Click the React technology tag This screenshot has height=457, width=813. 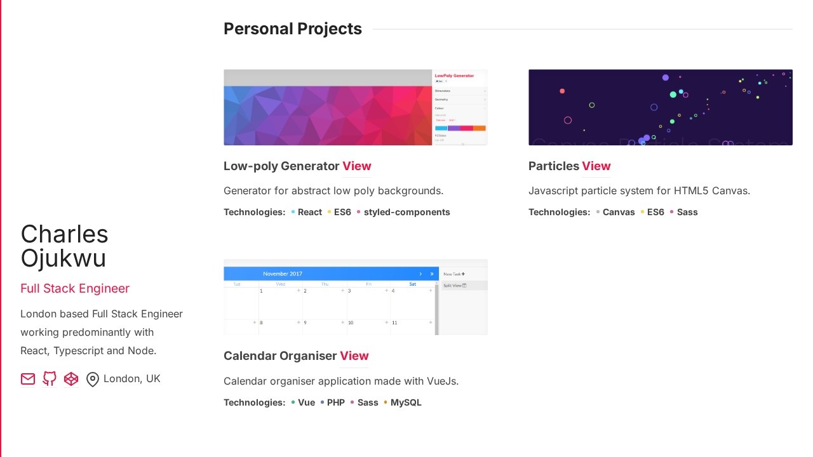pos(309,213)
